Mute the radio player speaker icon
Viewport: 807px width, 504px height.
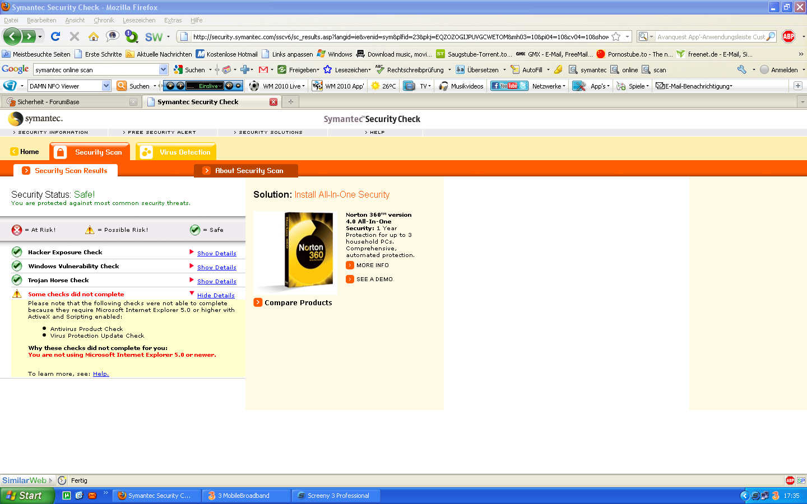coord(229,86)
